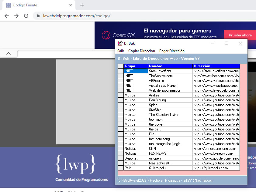Select the Fire music entry
This screenshot has width=256, height=192.
(x=171, y=134)
